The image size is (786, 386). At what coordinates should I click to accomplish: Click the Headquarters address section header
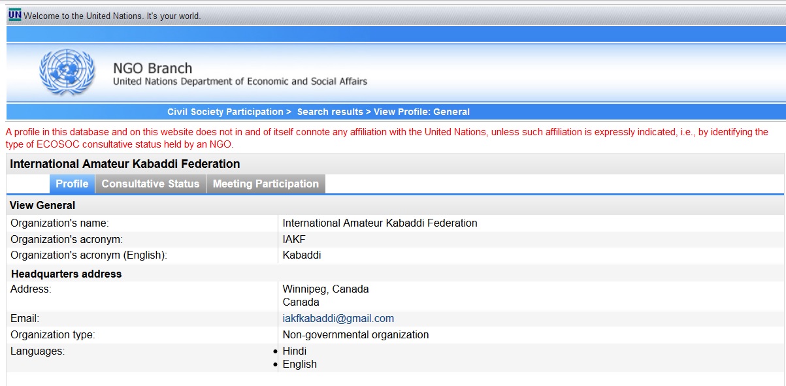(66, 274)
